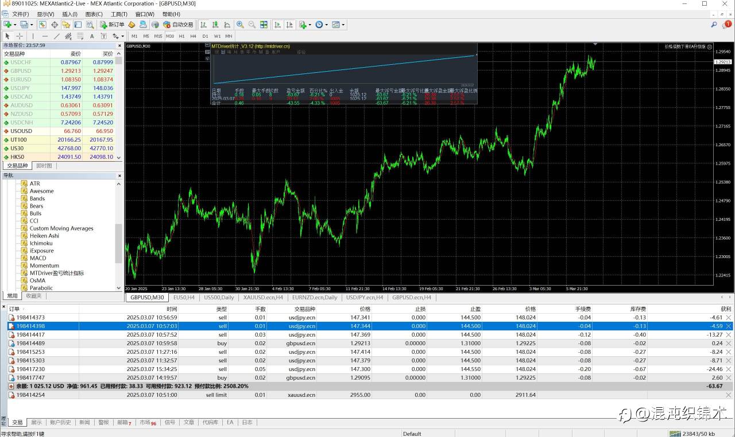Click the Zoom Out magnifier icon

click(x=252, y=25)
